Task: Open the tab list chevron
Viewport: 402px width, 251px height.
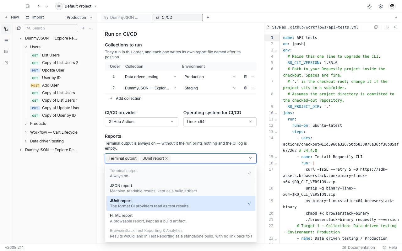Action: coord(396,18)
